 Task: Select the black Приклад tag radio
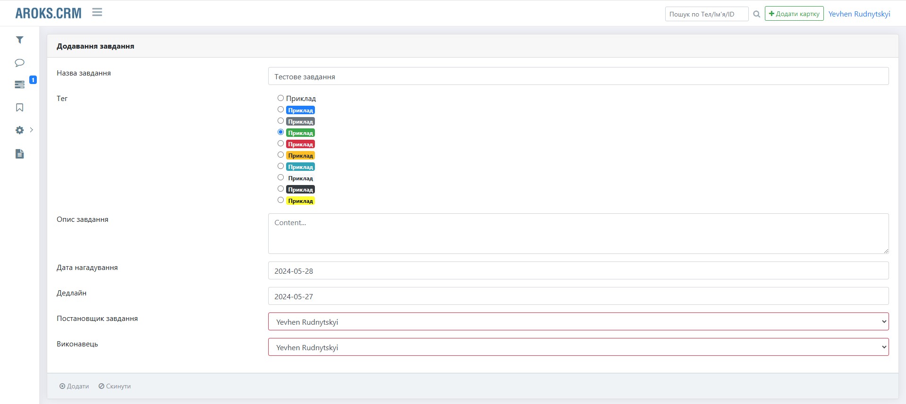point(280,189)
